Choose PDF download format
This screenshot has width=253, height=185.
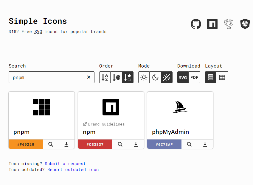(194, 77)
